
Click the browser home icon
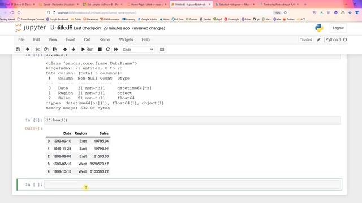click(x=19, y=12)
